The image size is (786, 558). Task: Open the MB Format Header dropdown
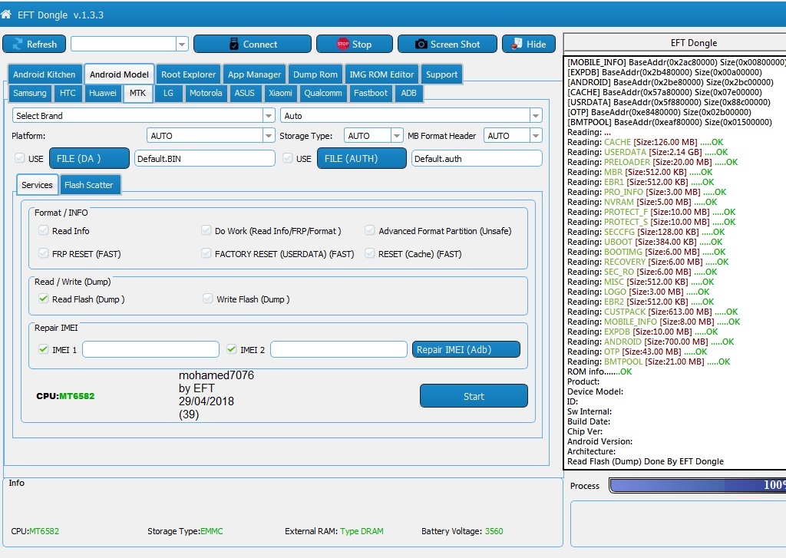[536, 136]
